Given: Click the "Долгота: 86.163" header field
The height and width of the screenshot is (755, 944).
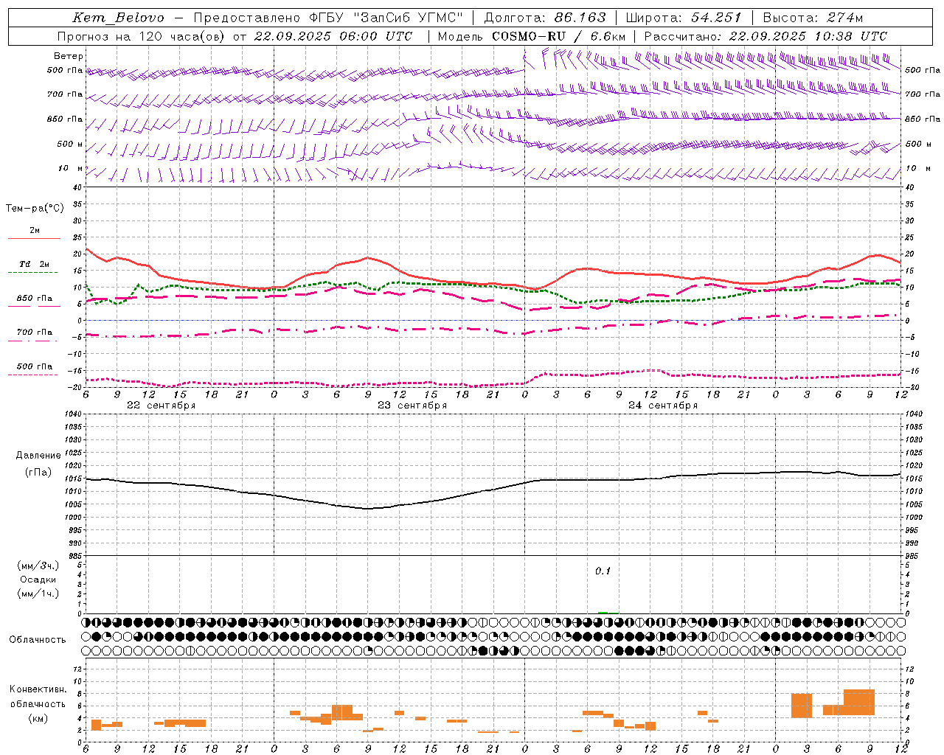Looking at the screenshot, I should coord(544,18).
